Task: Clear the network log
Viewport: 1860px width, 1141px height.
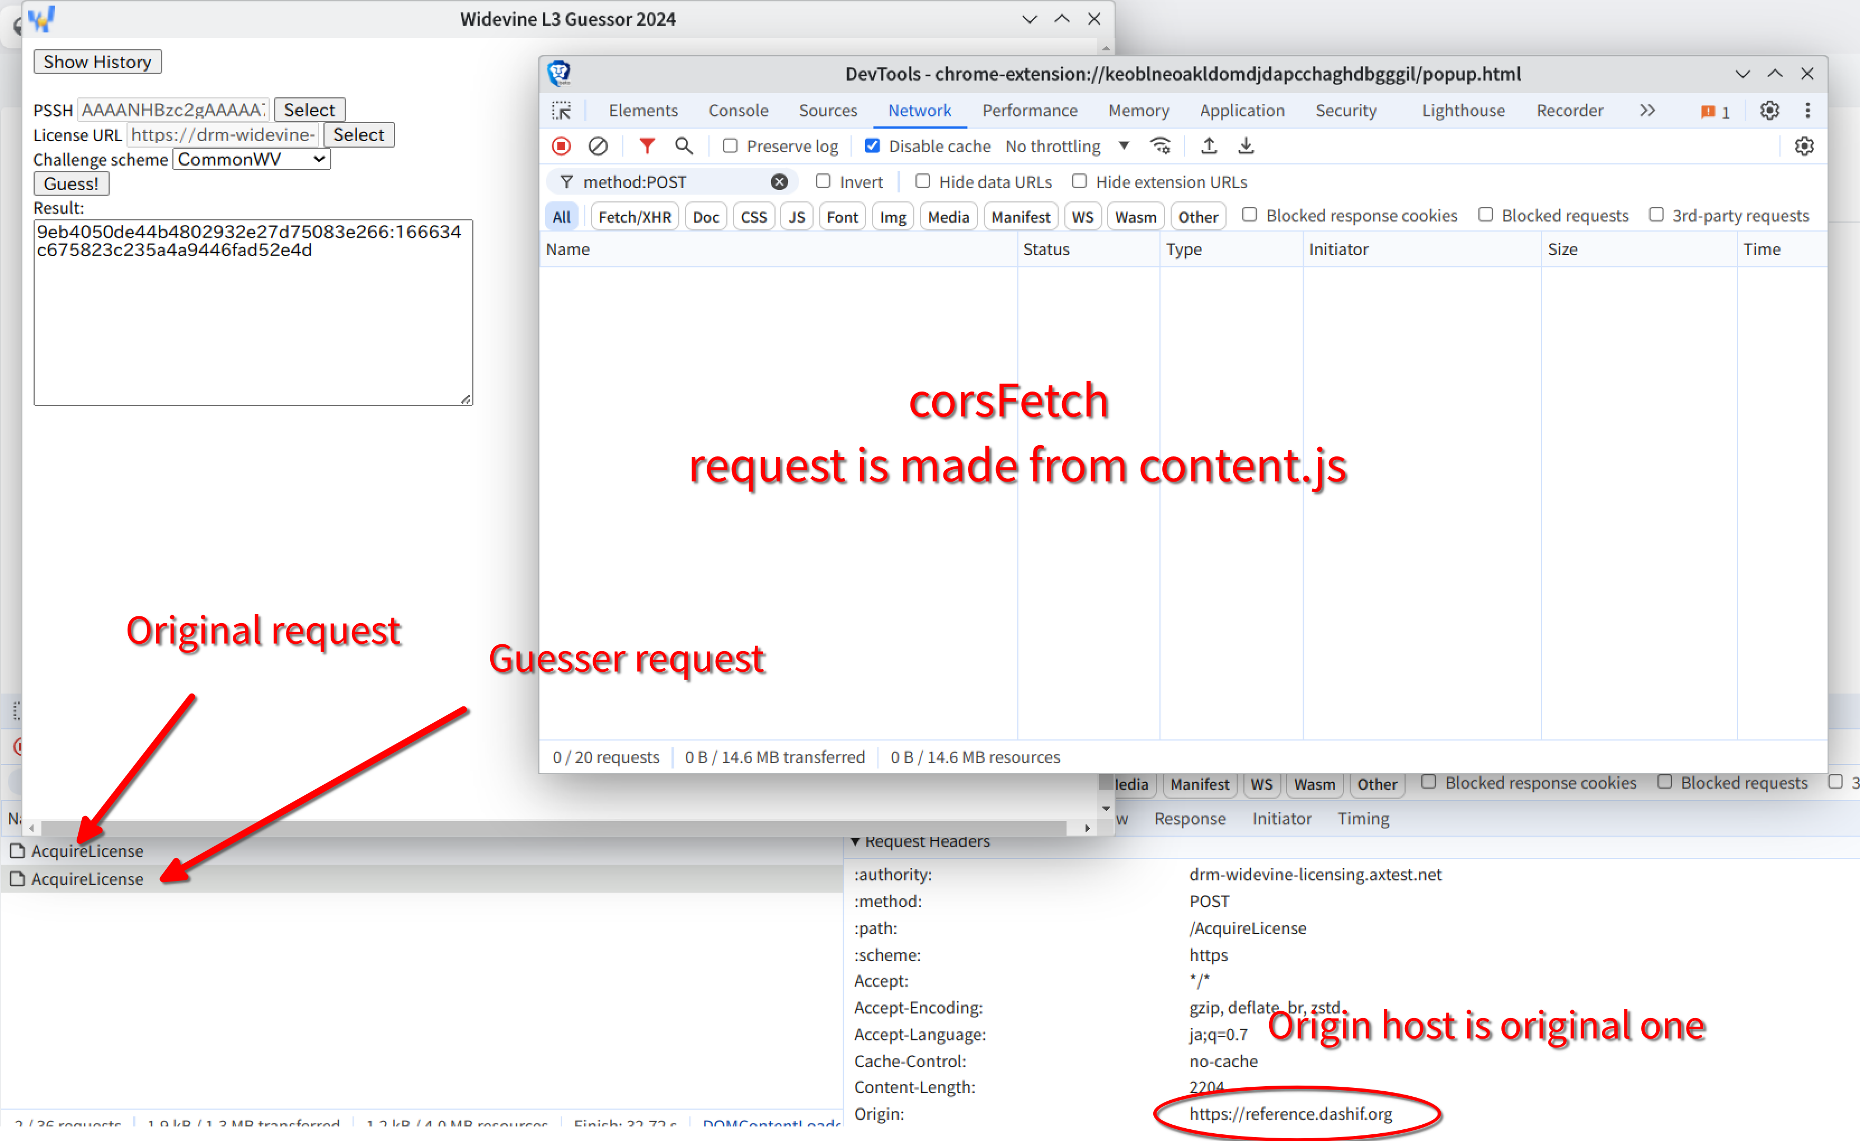Action: tap(598, 147)
